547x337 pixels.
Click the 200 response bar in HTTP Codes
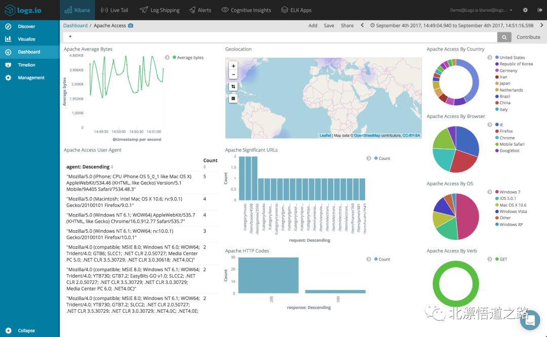pos(268,275)
